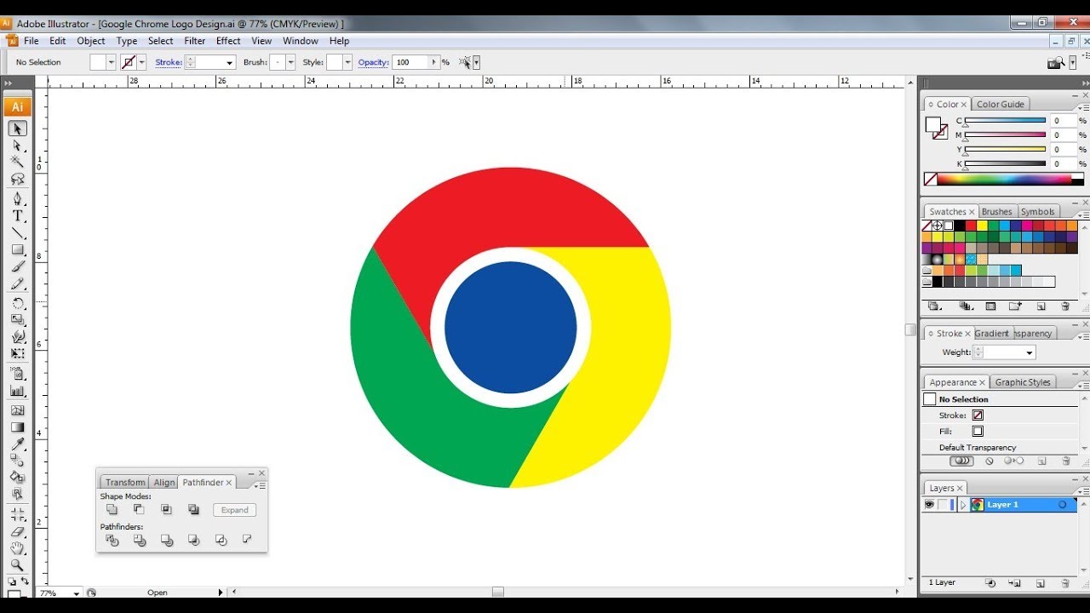Open the Object menu
Screen dimensions: 1090x613
[x=91, y=41]
